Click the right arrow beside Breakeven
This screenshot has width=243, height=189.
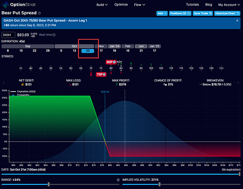click(238, 82)
